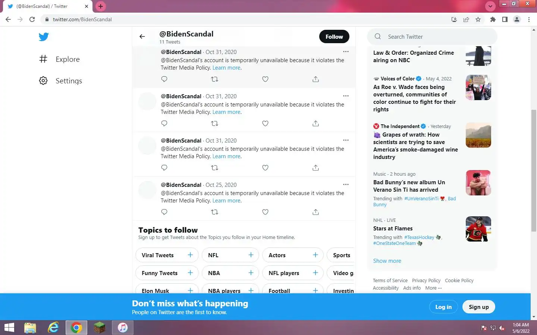Open the Voices of Color Roe v. Wade story

coord(415,98)
